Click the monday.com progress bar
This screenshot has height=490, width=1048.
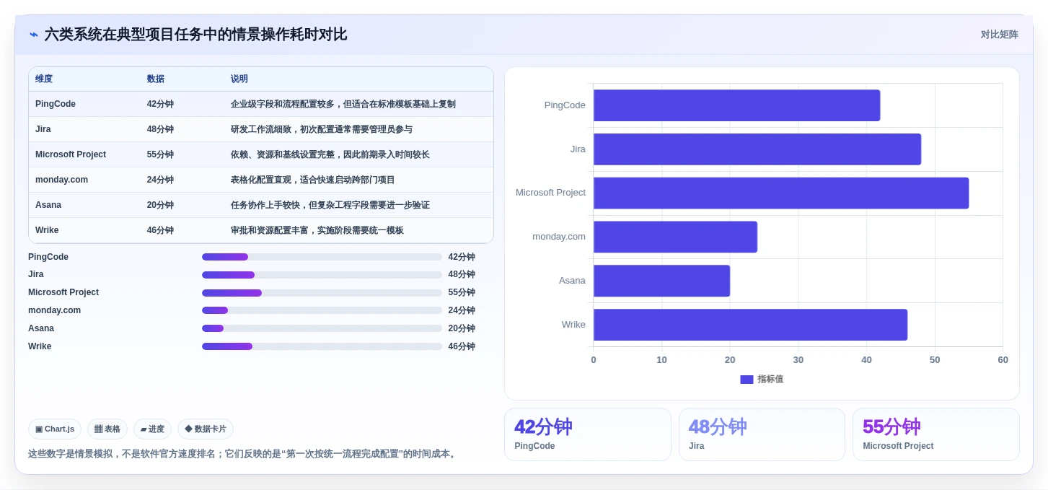[322, 310]
